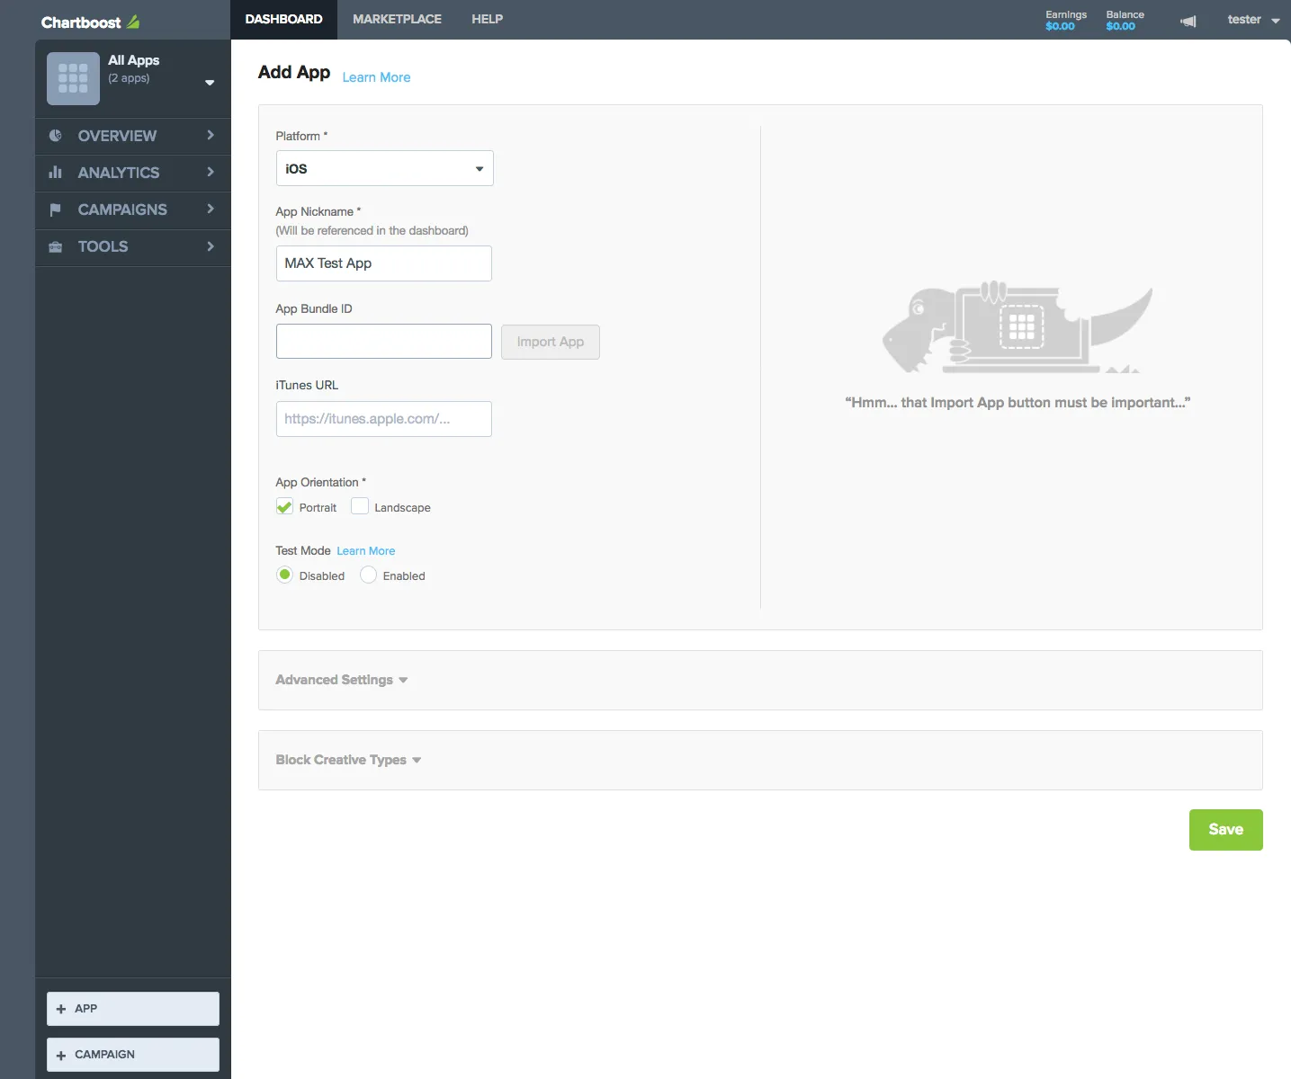Click the Campaigns flag icon
The width and height of the screenshot is (1291, 1079).
(x=56, y=210)
